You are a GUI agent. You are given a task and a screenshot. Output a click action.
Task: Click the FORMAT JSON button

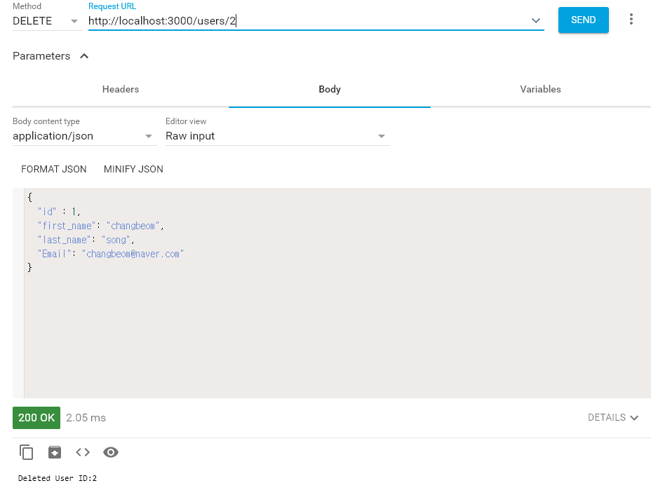54,169
